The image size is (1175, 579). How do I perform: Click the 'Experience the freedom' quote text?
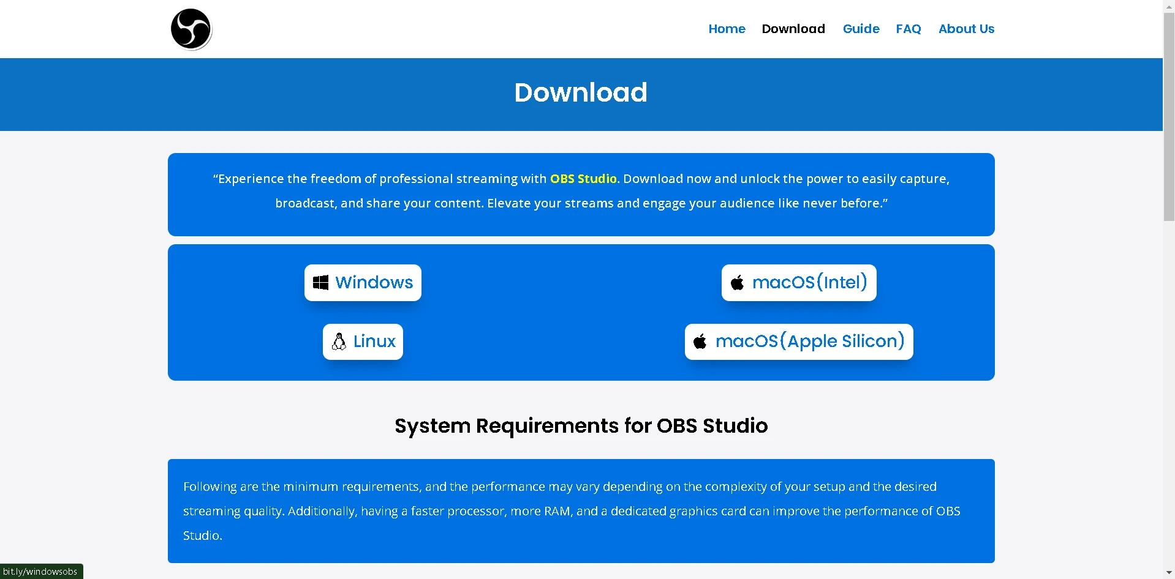(581, 191)
